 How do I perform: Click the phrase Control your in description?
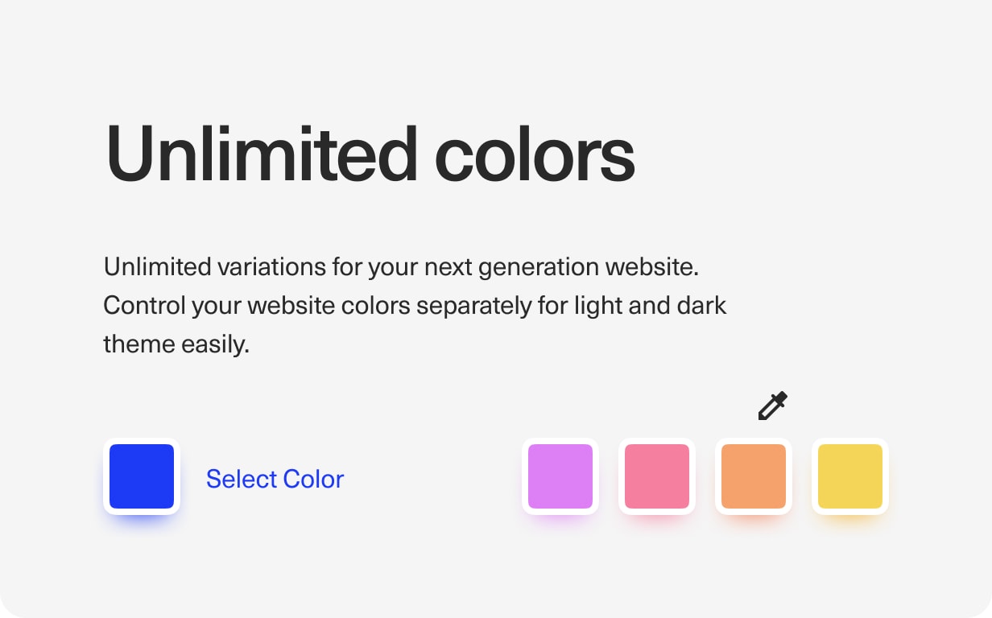pyautogui.click(x=172, y=306)
